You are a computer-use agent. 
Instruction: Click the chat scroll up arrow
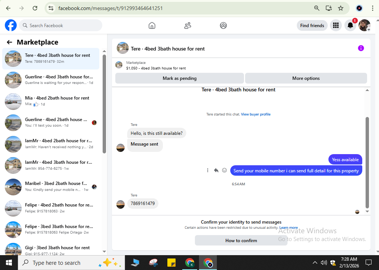click(367, 90)
